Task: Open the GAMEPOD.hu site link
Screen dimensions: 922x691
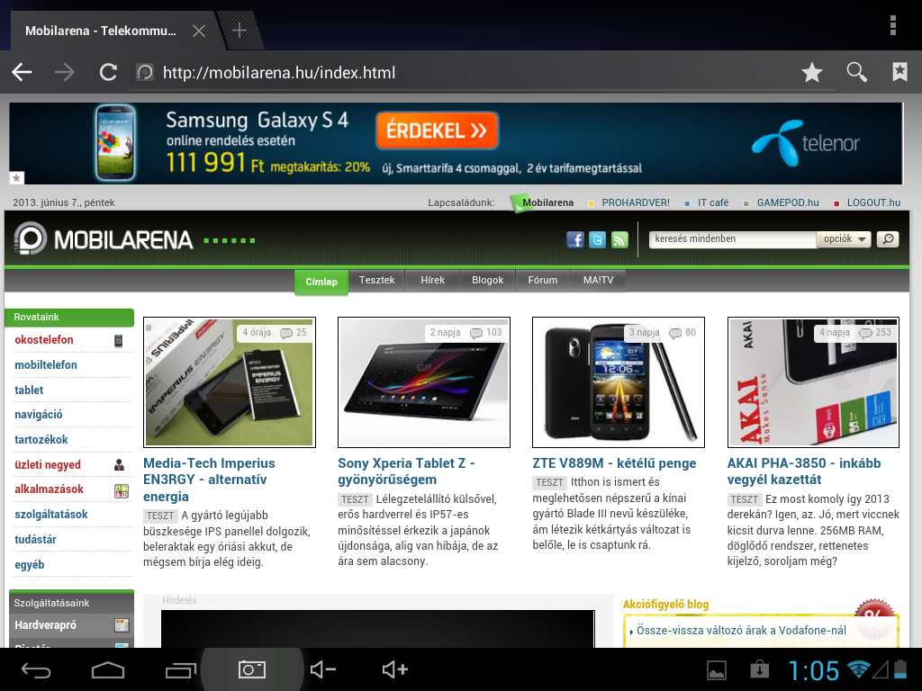Action: coord(788,202)
